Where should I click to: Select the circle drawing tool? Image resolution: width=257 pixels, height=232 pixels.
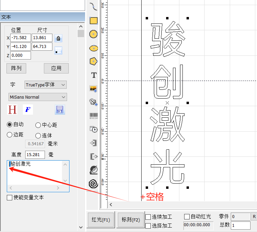[x=94, y=34]
